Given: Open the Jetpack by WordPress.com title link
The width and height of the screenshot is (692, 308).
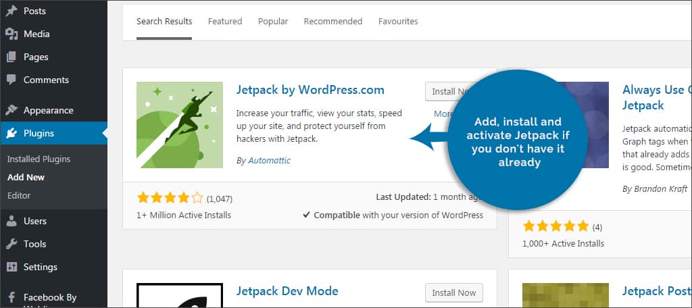Looking at the screenshot, I should coord(310,90).
